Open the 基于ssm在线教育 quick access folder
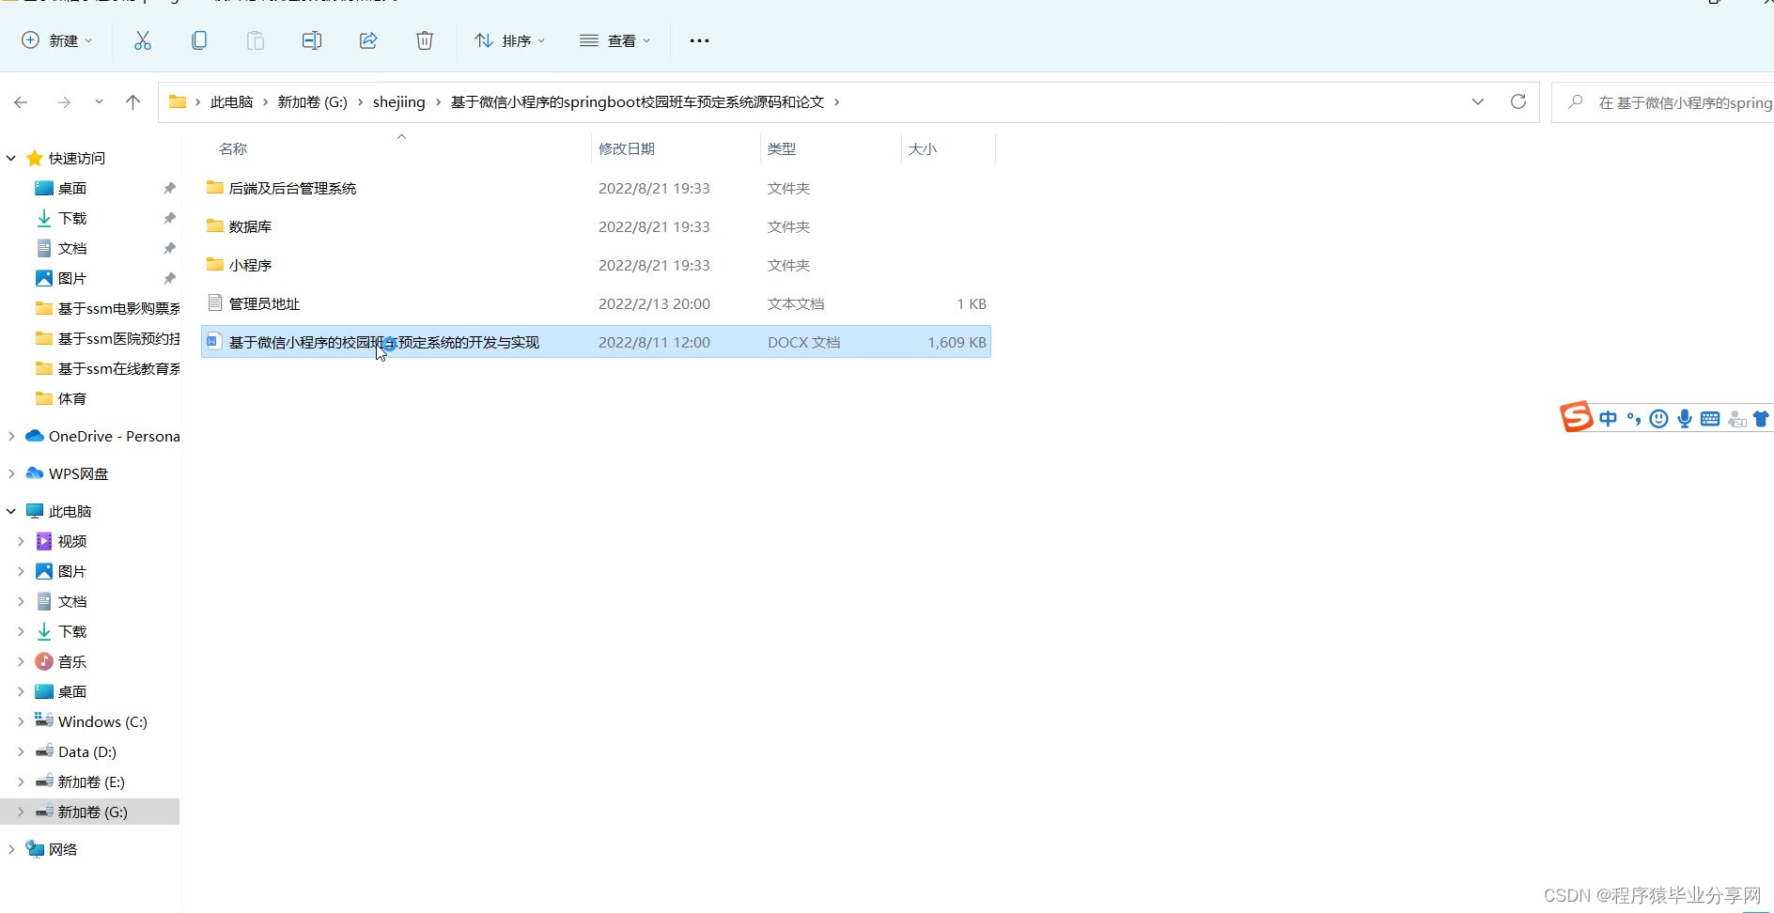Screen dimensions: 1774x913 tap(107, 368)
